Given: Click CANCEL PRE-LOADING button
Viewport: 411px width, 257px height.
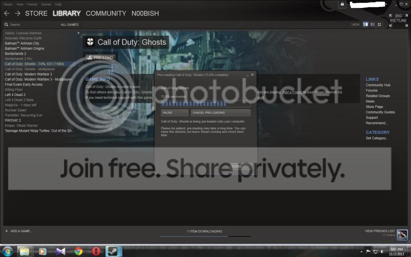Looking at the screenshot, I should point(220,112).
